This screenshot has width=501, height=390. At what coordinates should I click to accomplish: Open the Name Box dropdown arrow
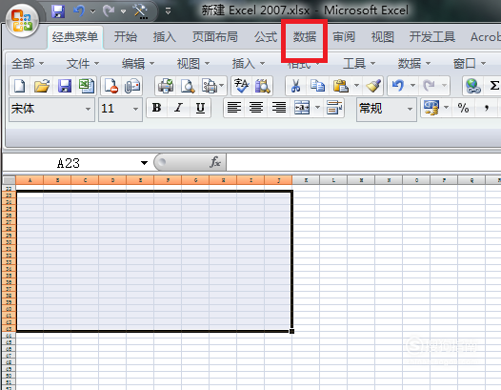tap(144, 163)
